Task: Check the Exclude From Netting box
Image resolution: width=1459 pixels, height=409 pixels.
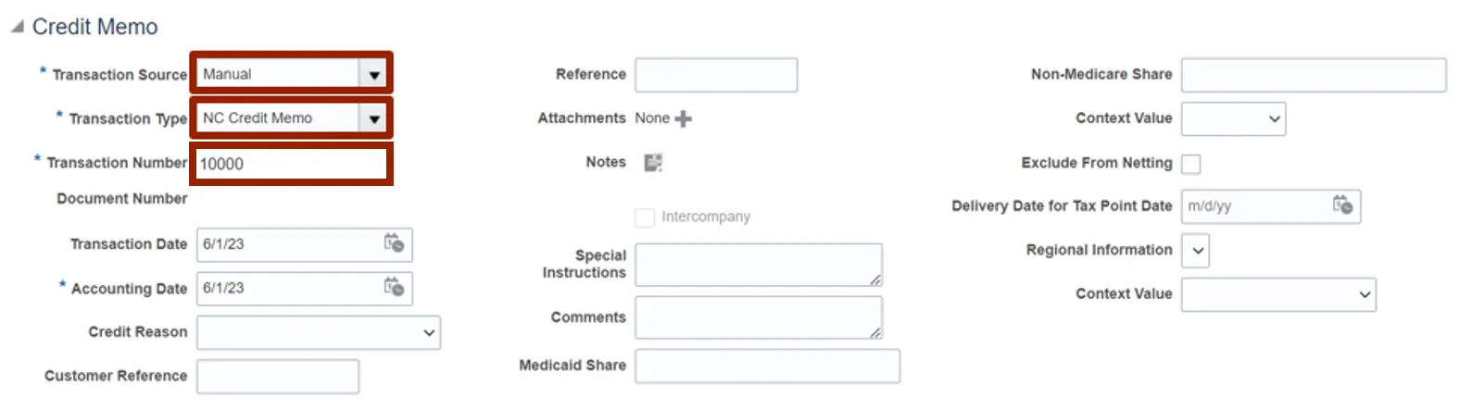Action: 1191,164
